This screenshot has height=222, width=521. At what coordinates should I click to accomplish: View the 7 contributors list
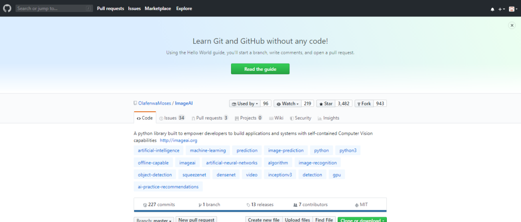310,204
